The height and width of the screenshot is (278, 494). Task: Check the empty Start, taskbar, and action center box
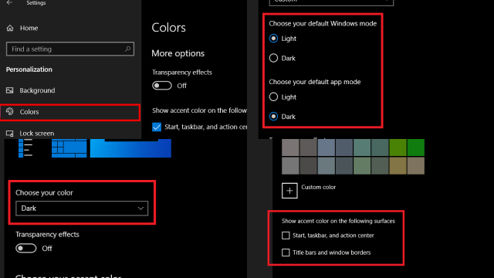click(286, 236)
